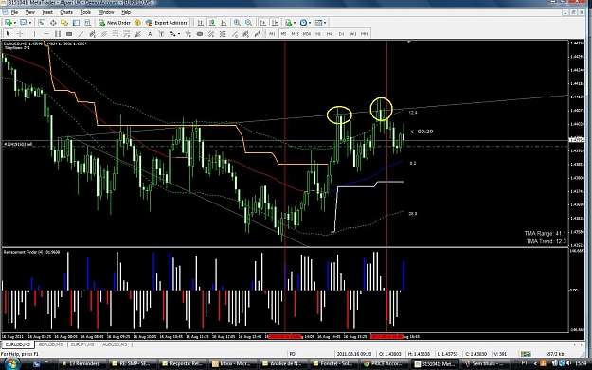This screenshot has height=370, width=592.
Task: Click the New Order button
Action: click(115, 23)
